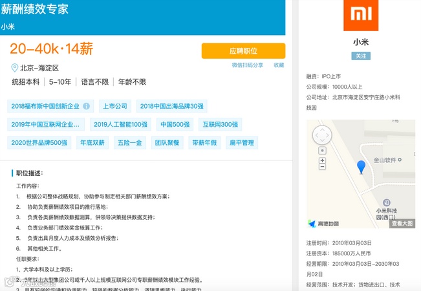Click the 关注 follow button under 小米
This screenshot has height=291, width=421.
(361, 56)
